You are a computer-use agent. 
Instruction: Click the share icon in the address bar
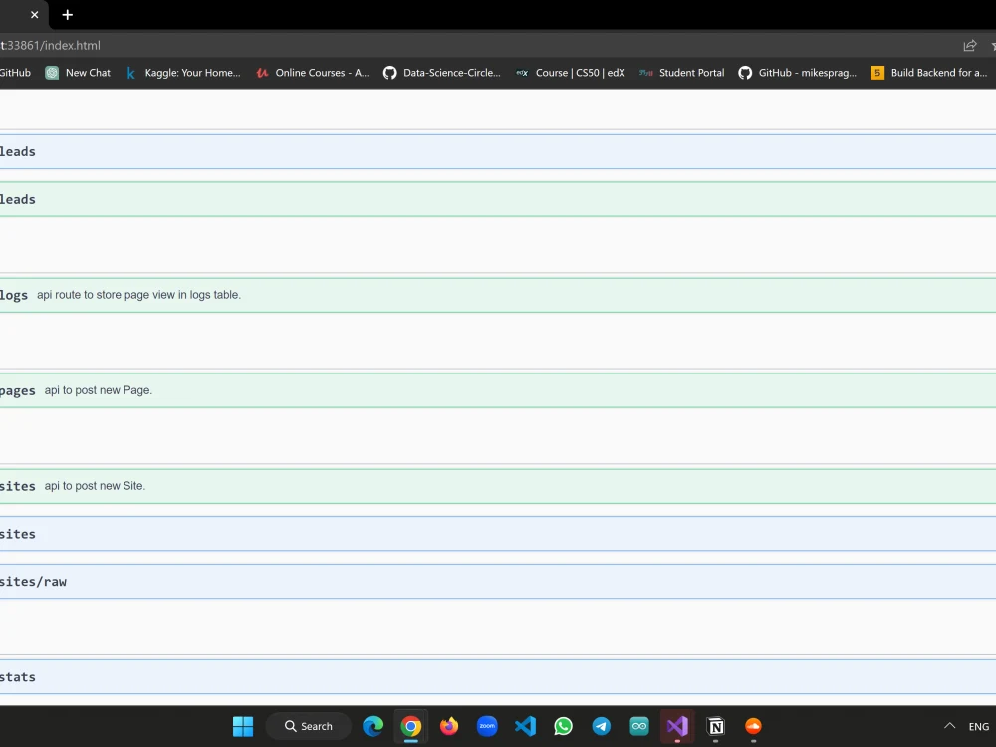click(x=969, y=45)
